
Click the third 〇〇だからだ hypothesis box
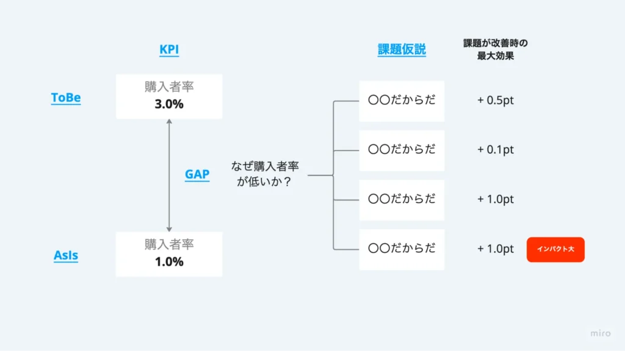click(x=402, y=200)
